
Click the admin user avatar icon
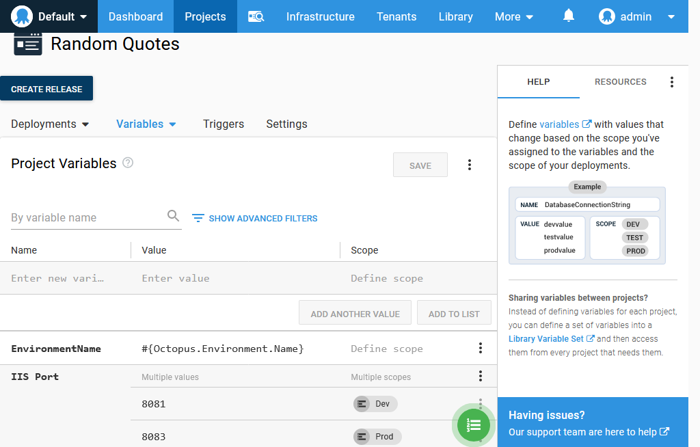[x=607, y=16]
